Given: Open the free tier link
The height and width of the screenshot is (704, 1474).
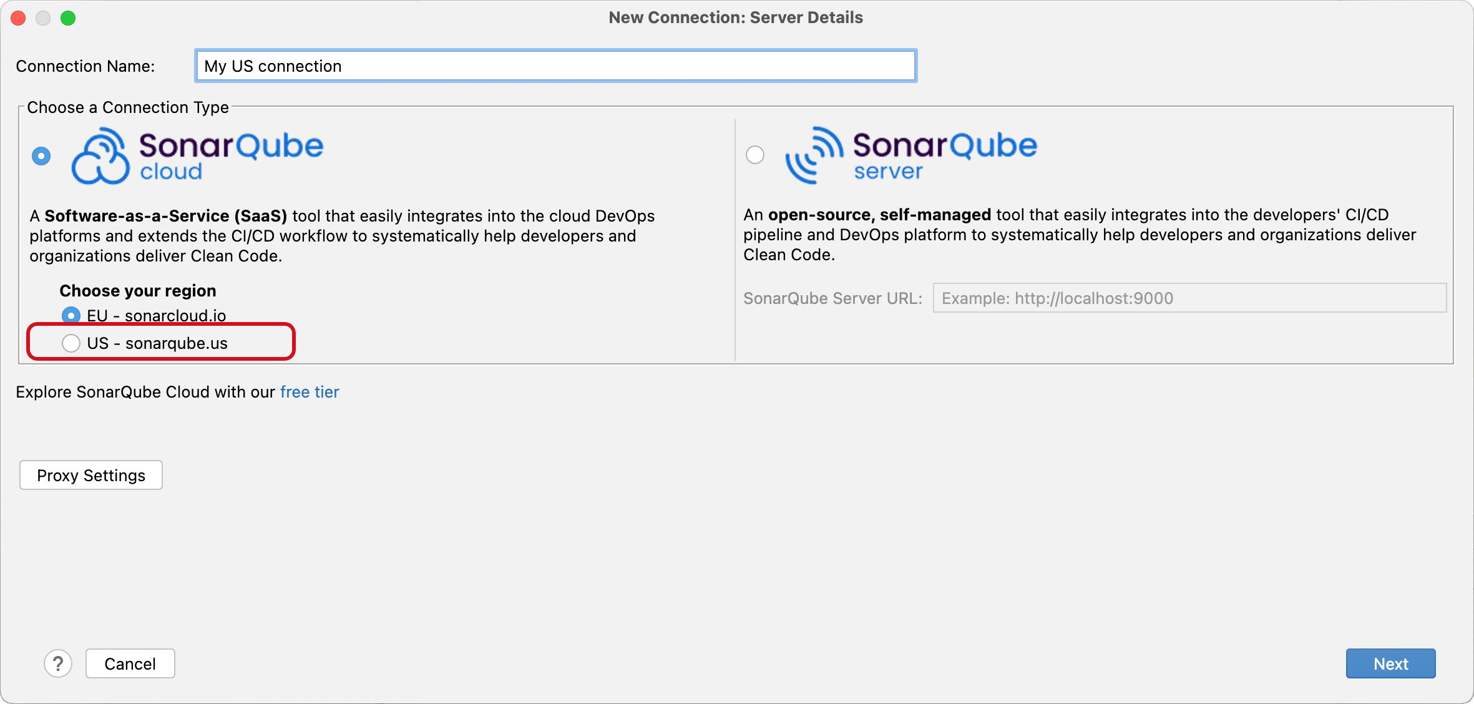Looking at the screenshot, I should (310, 392).
